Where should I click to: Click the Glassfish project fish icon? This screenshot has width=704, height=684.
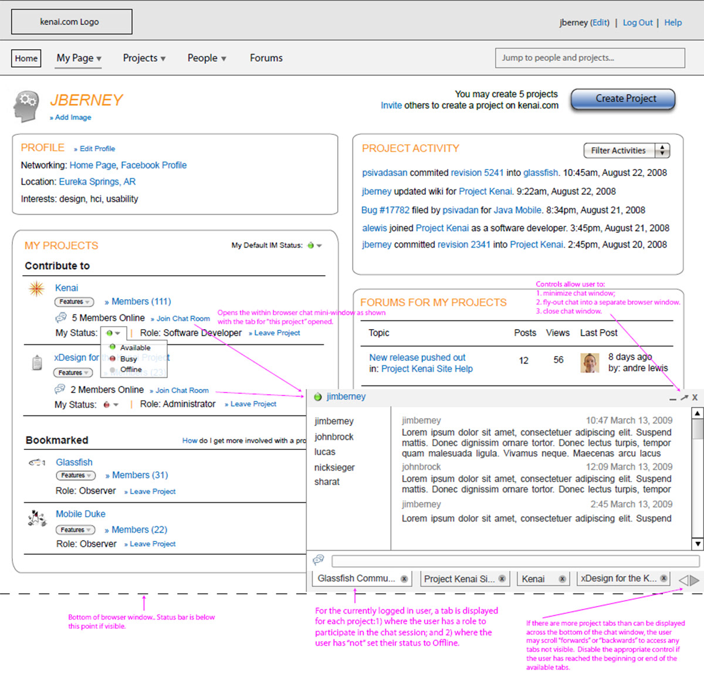(x=37, y=462)
